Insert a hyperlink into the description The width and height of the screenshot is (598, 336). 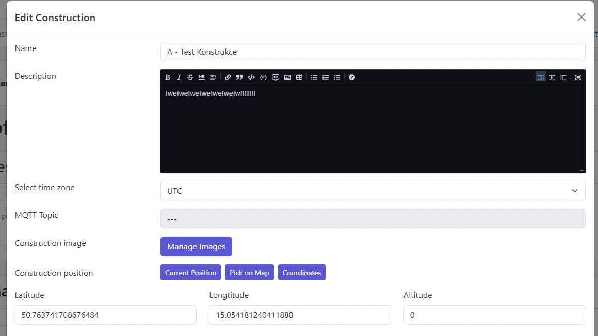(228, 77)
